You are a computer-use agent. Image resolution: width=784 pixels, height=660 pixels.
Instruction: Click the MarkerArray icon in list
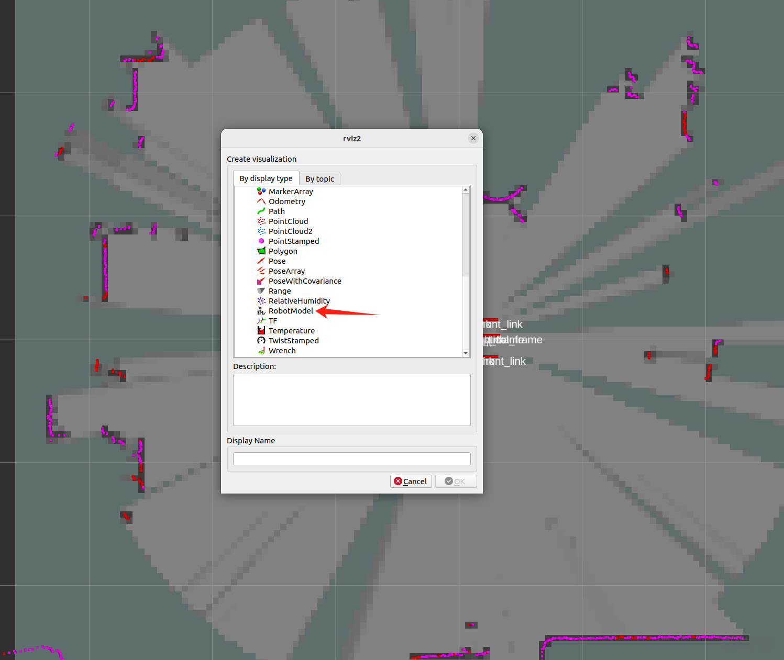pos(261,192)
